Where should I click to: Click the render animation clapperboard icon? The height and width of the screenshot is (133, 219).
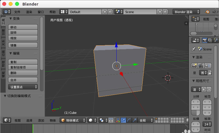click(x=201, y=66)
